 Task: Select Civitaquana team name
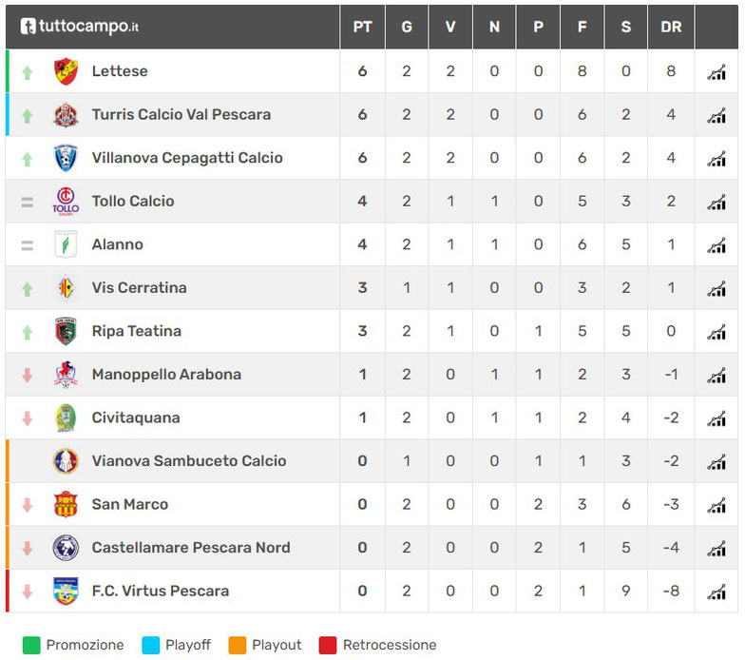(136, 417)
